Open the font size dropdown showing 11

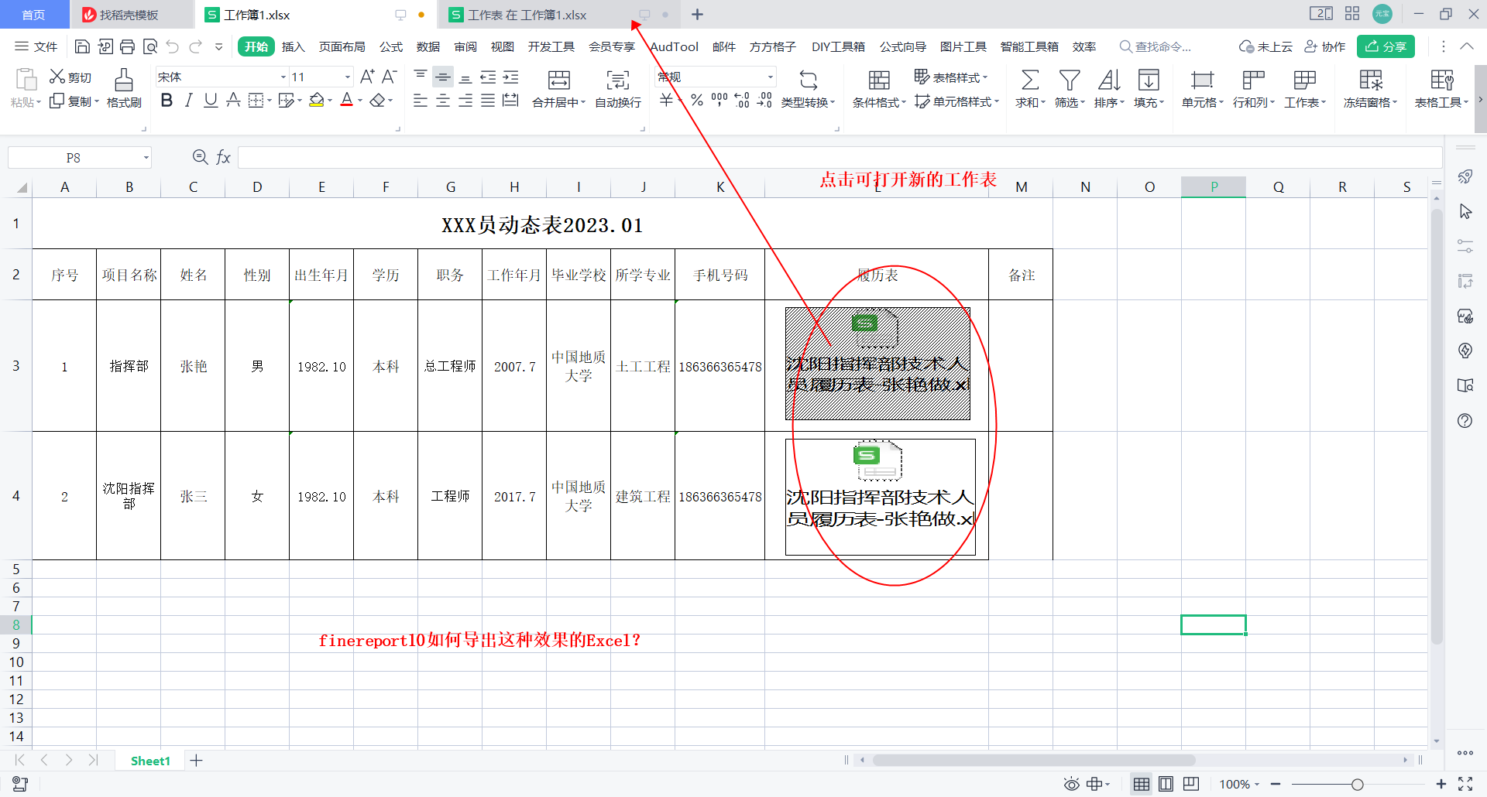tap(348, 77)
